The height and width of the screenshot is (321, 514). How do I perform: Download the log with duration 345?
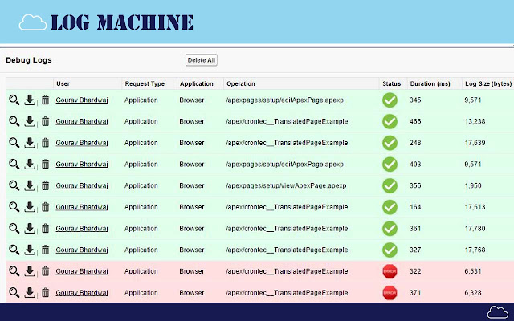click(30, 100)
